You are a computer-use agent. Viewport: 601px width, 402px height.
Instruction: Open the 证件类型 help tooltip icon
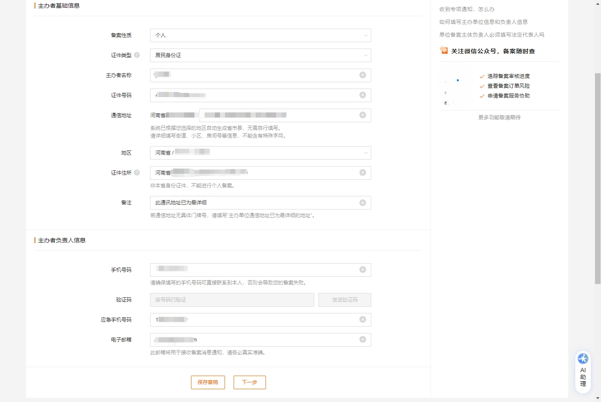click(x=136, y=55)
